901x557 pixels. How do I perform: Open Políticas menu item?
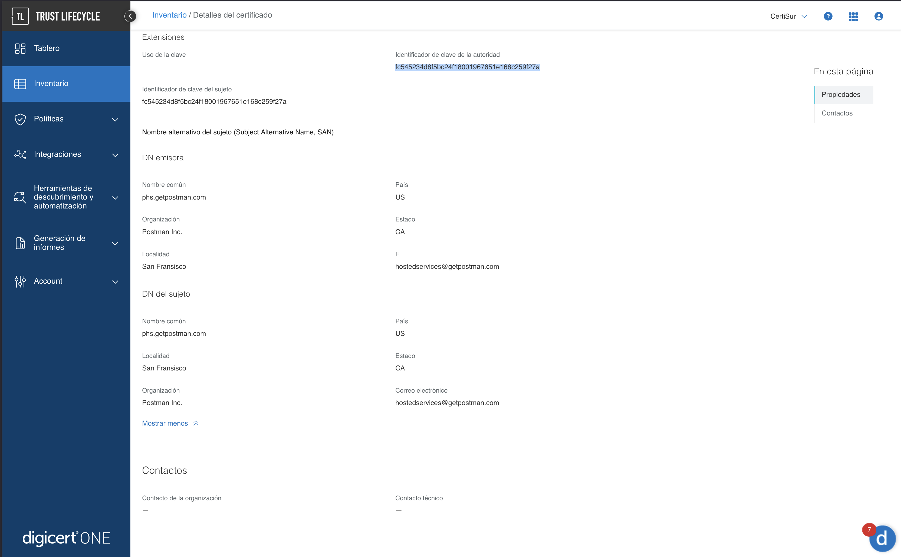pos(66,119)
